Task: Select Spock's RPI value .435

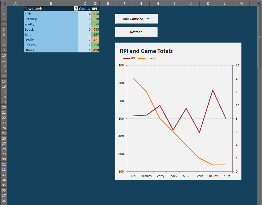Action: click(x=95, y=29)
